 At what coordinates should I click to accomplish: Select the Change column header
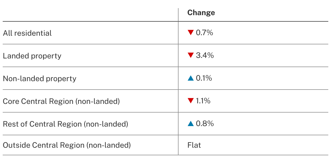point(201,13)
